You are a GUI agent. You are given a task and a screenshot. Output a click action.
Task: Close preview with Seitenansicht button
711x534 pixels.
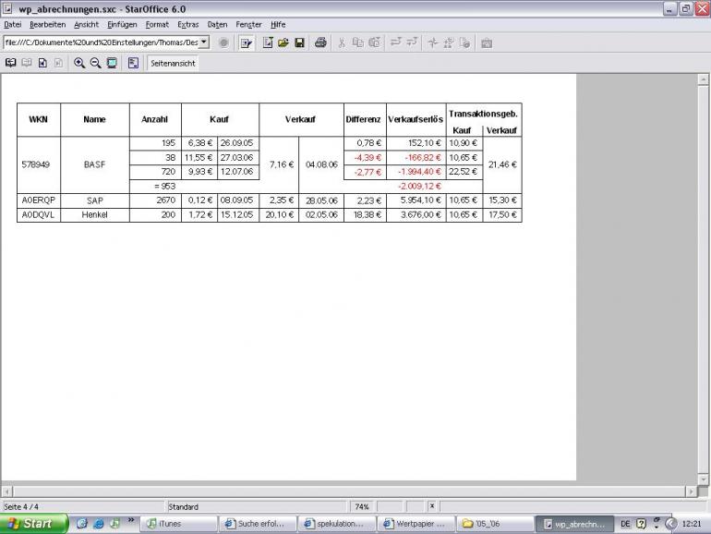pos(173,64)
